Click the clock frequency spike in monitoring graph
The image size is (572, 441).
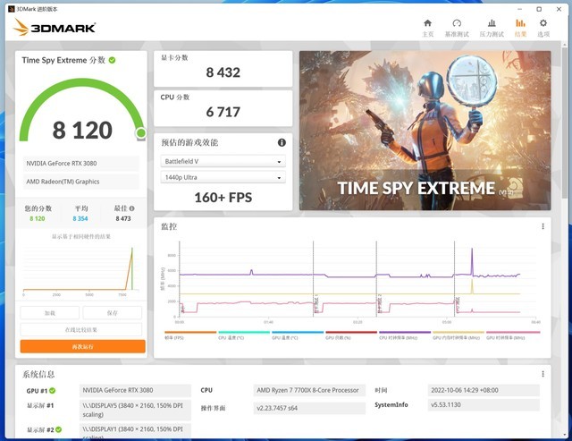pyautogui.click(x=472, y=261)
